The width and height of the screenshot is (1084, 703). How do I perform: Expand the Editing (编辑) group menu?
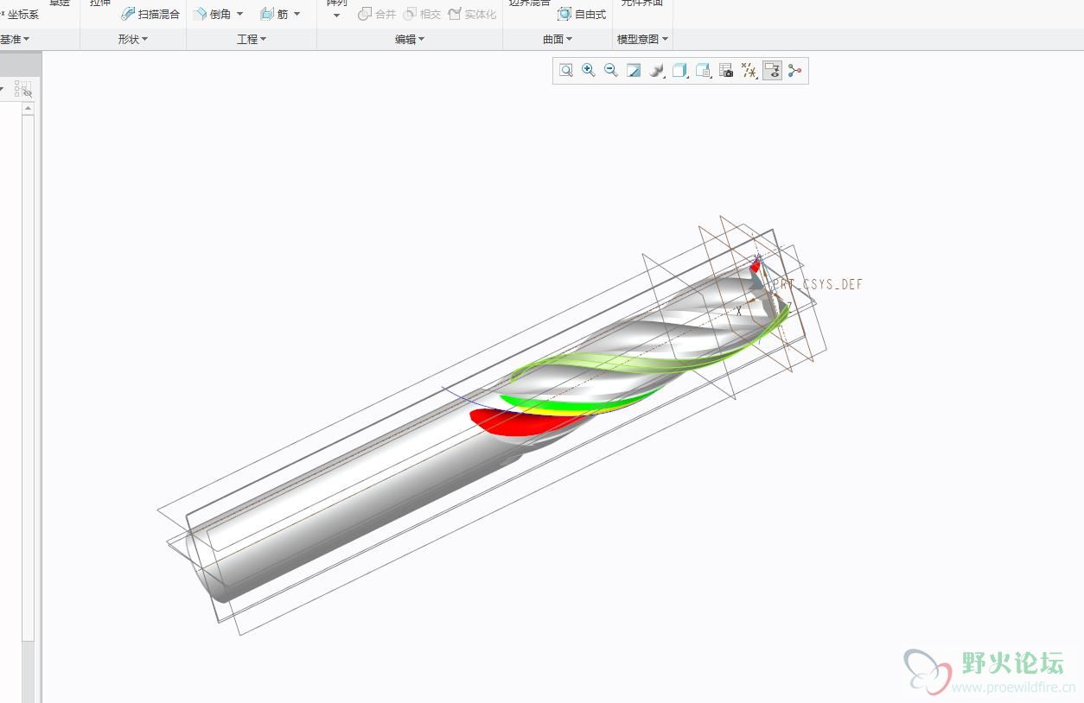pos(410,39)
